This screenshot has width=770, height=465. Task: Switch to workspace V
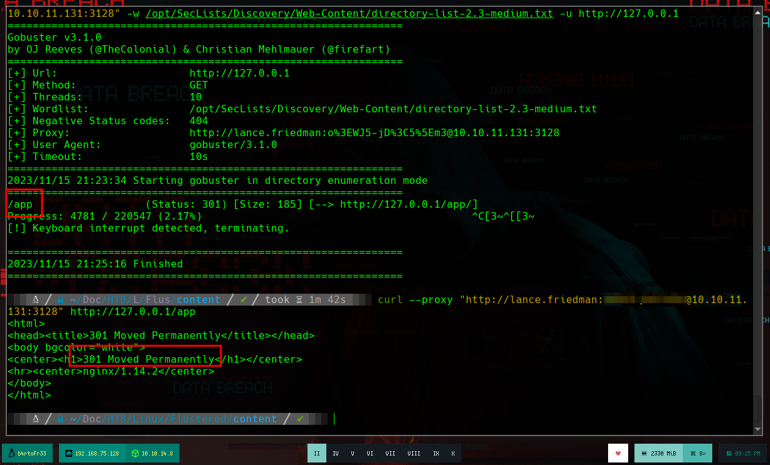pos(353,453)
